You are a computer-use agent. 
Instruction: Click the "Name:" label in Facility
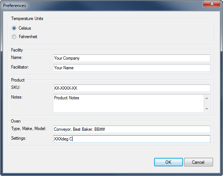point(17,57)
